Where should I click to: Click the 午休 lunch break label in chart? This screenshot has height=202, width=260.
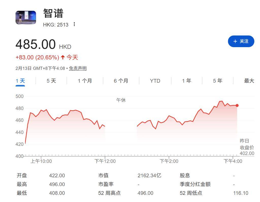(x=121, y=100)
